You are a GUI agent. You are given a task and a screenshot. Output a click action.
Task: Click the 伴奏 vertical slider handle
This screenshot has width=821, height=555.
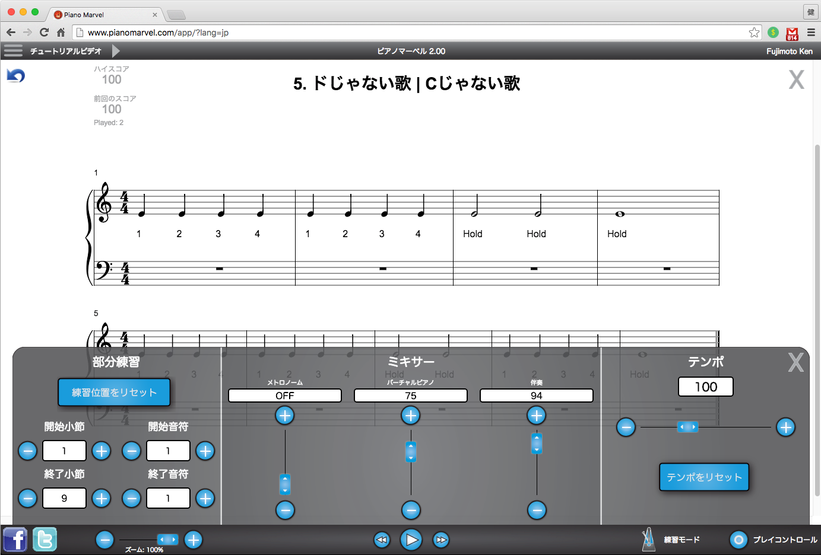[x=537, y=444]
